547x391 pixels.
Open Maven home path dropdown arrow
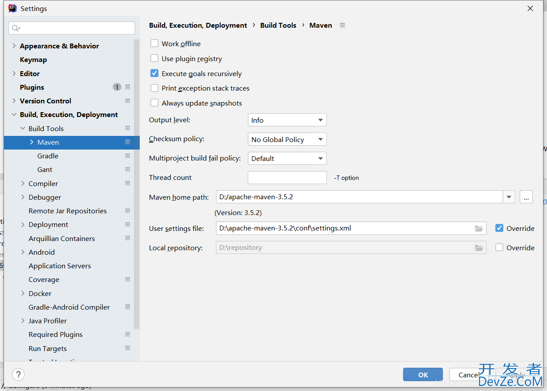tap(509, 197)
